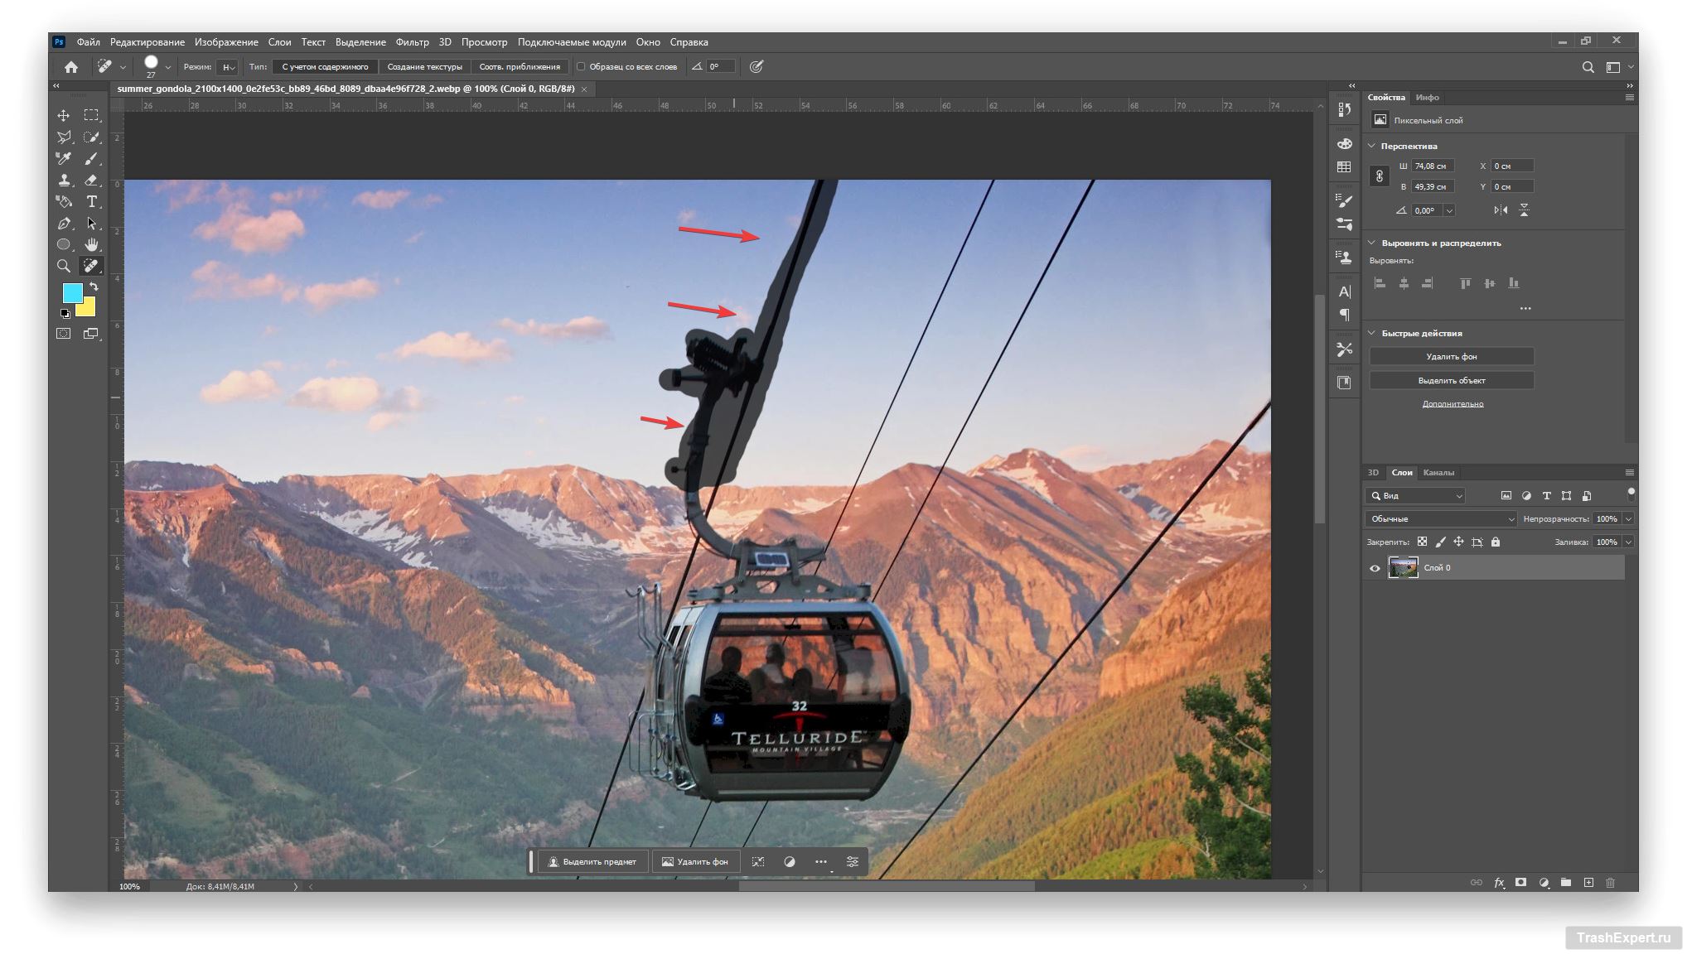
Task: Hide layer 'Слой 0' with eye icon
Action: pos(1375,568)
